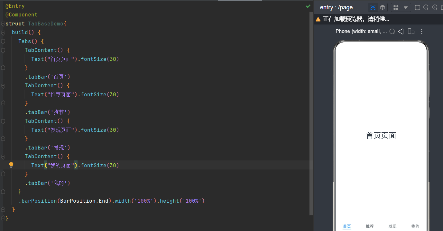Viewport: 443px width, 231px height.
Task: Click the 首页页面 text in preview
Action: pos(381,135)
